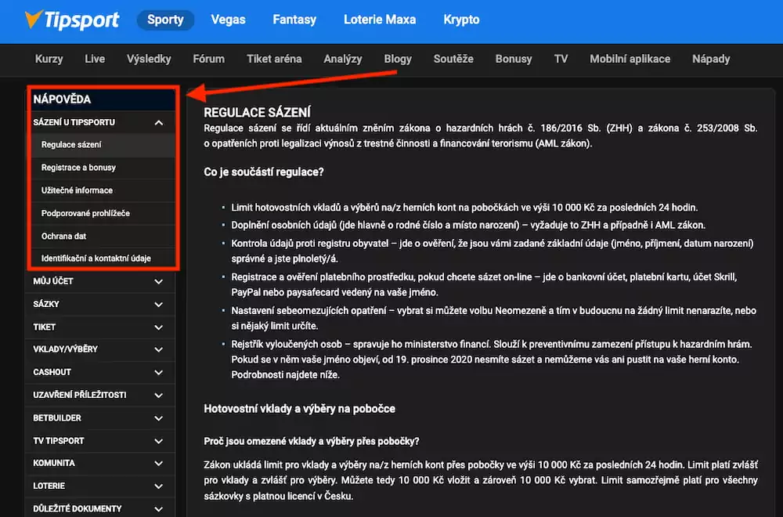Click the Tipsport logo

[x=70, y=20]
